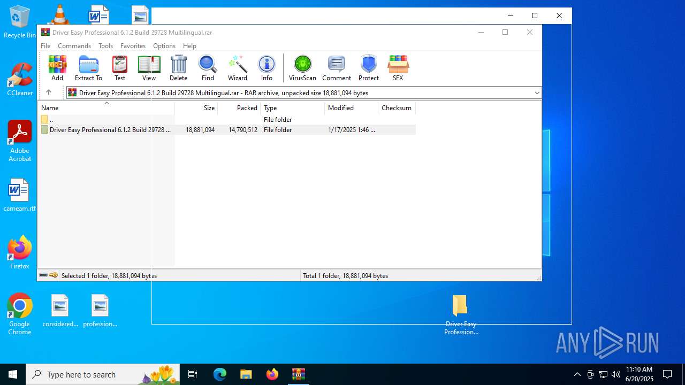Screen dimensions: 685x385
Task: Sort by Checksum column header
Action: point(397,108)
